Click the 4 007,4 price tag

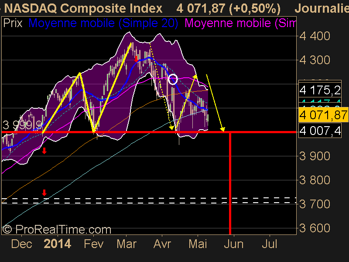tap(320, 131)
